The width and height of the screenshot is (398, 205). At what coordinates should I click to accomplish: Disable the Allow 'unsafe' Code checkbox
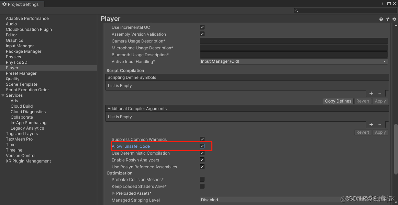[x=202, y=146]
